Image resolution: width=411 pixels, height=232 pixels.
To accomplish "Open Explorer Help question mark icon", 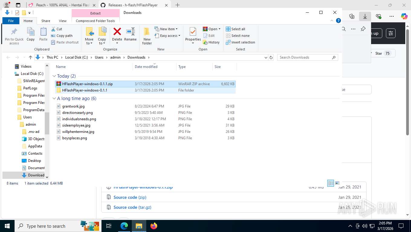I will [338, 21].
